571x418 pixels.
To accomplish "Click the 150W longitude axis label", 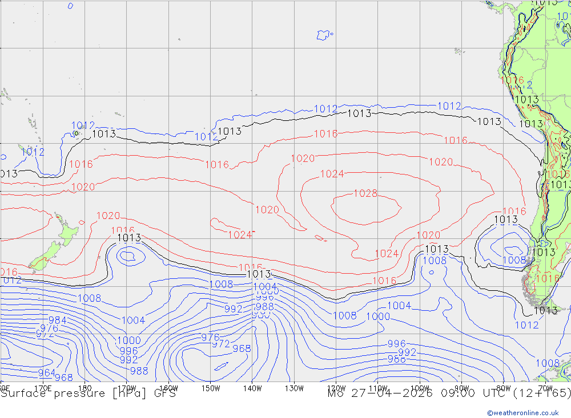I will click(211, 388).
